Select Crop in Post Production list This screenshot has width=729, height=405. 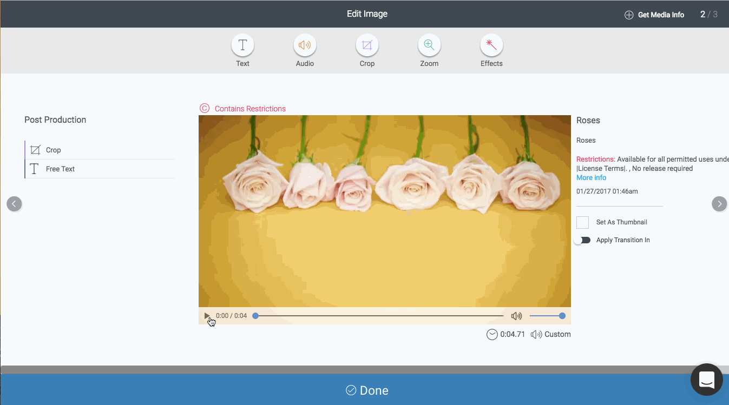point(100,150)
